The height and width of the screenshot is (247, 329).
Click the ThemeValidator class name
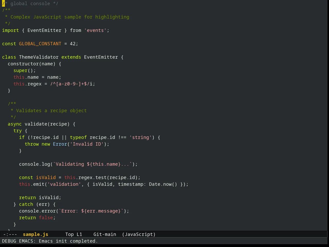tap(39, 57)
